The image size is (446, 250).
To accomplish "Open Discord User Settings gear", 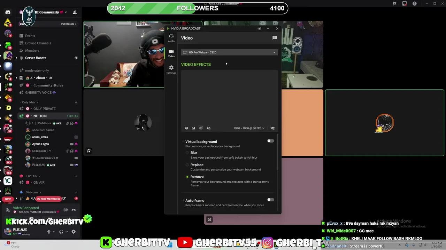I will click(74, 232).
